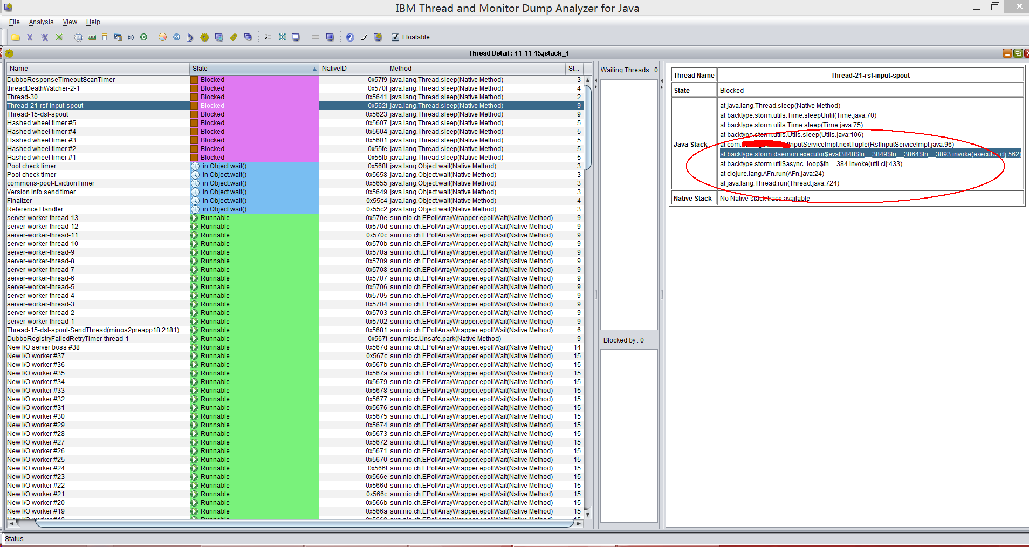Maximize the Thread Detail internal frame

coord(1018,53)
